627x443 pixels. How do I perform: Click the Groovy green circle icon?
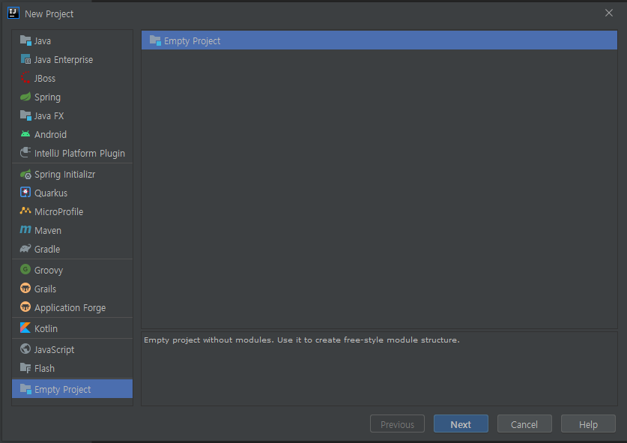click(25, 271)
